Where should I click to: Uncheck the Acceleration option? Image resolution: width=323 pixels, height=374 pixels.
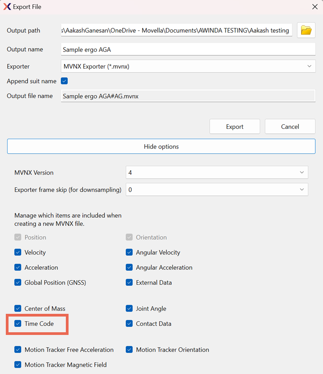[x=18, y=268]
